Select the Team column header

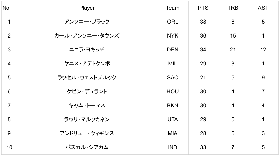pos(173,8)
